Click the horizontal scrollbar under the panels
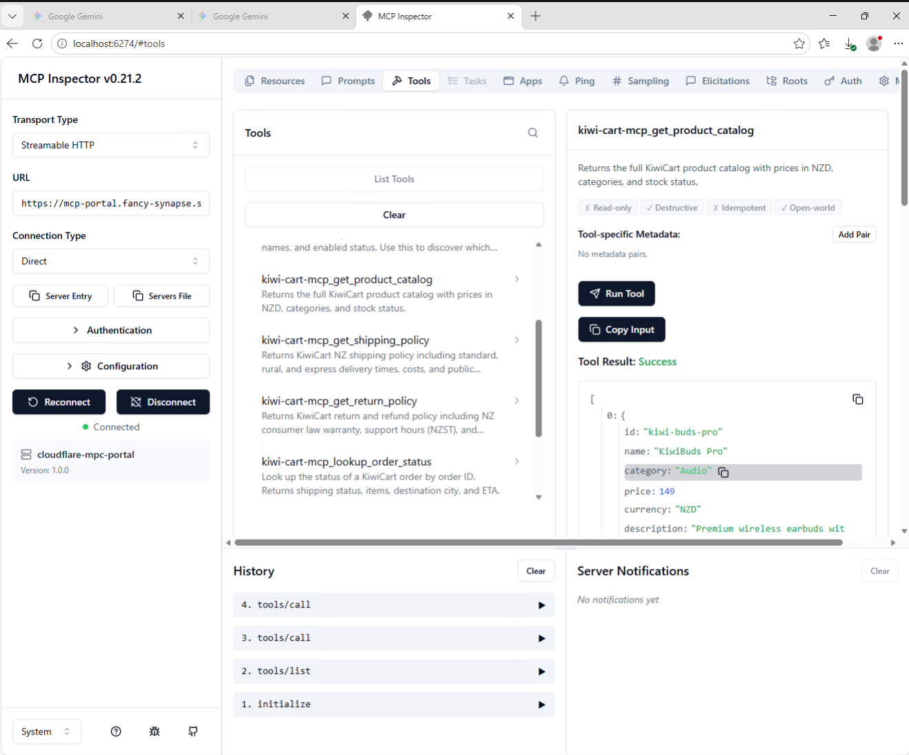This screenshot has height=755, width=909. tap(539, 542)
